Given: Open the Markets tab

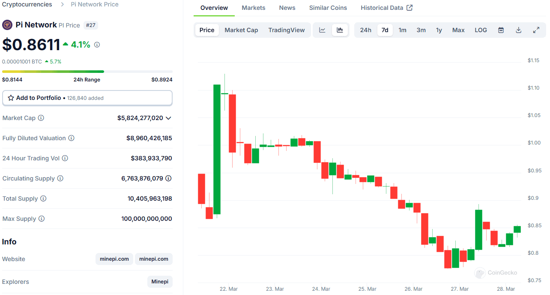Looking at the screenshot, I should tap(254, 8).
